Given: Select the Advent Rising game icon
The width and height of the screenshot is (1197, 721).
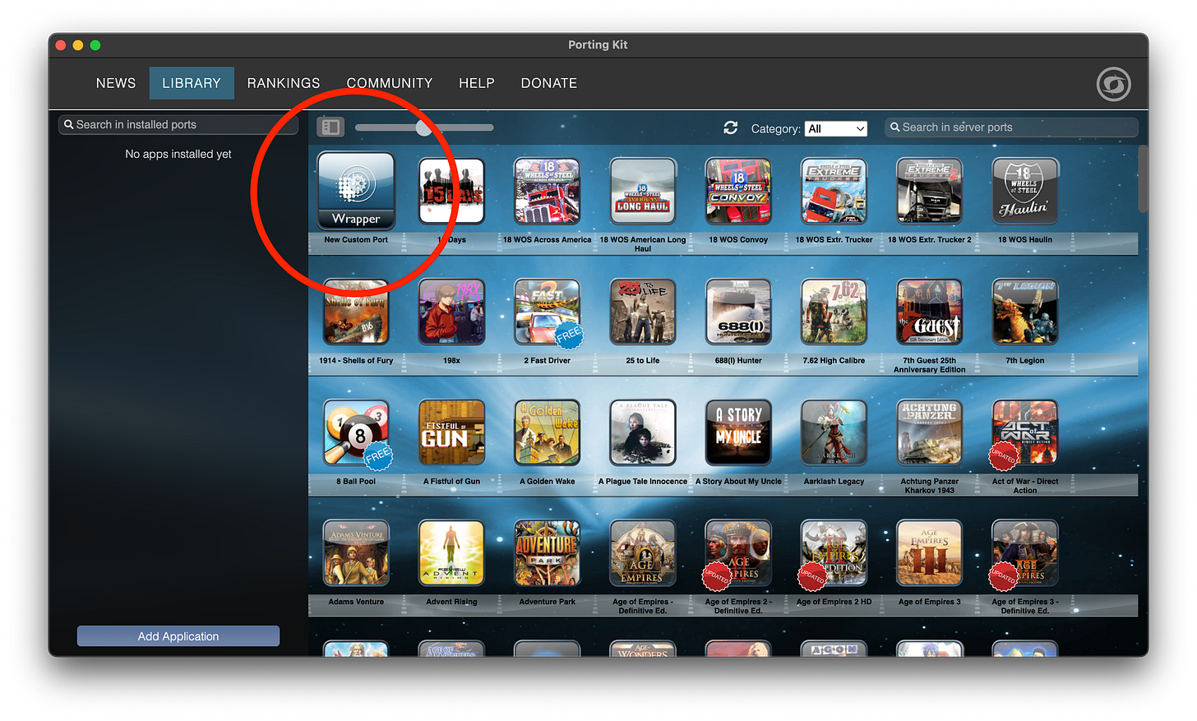Looking at the screenshot, I should [x=451, y=552].
